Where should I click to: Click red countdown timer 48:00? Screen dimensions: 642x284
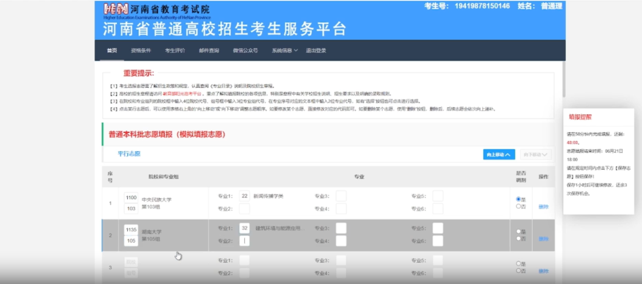(572, 142)
